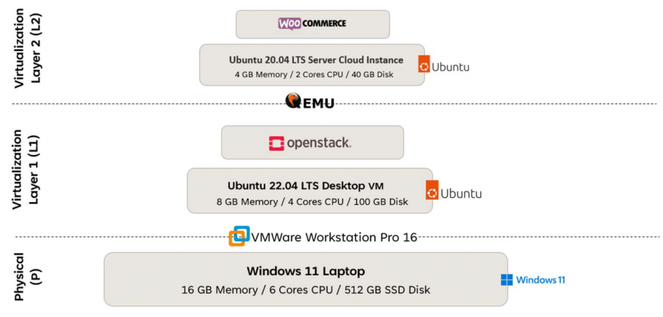Select the red OpenStack logo icon
Screen dimensions: 663x317
[276, 143]
